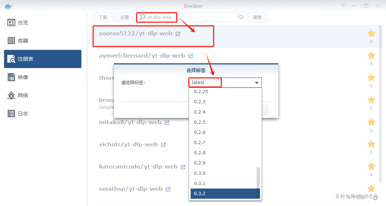Open the Image (映像) sidebar section
This screenshot has width=386, height=206.
click(43, 77)
